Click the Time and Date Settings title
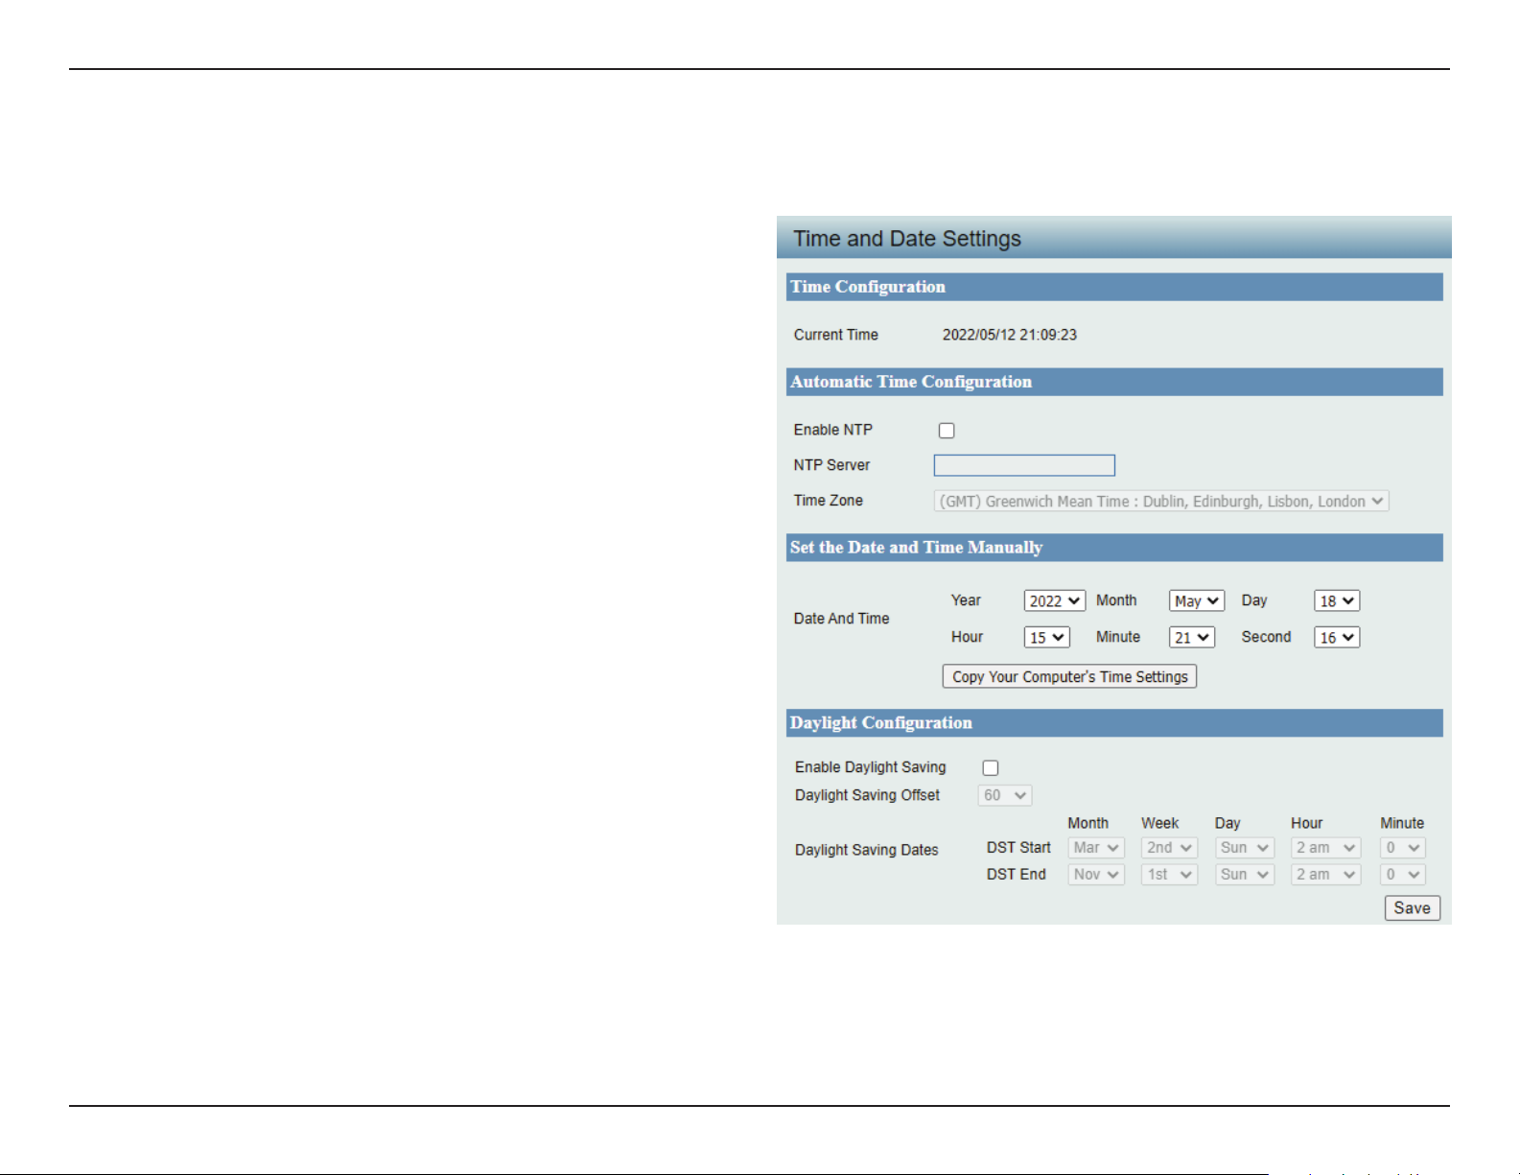This screenshot has width=1520, height=1175. pyautogui.click(x=907, y=239)
